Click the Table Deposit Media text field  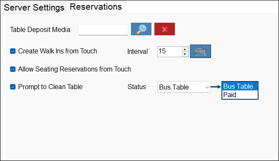tap(103, 30)
